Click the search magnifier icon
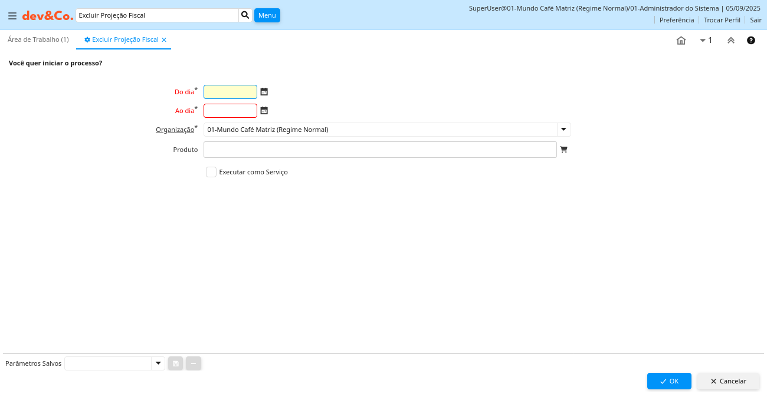 coord(245,15)
